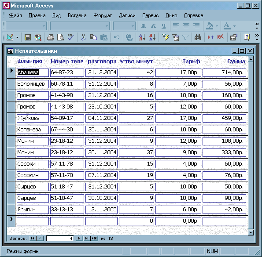Open Print Preview icon

[x=60, y=37]
